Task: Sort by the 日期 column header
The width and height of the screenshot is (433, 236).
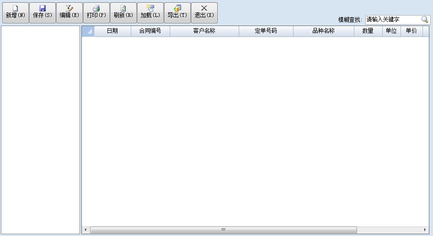Action: click(112, 31)
